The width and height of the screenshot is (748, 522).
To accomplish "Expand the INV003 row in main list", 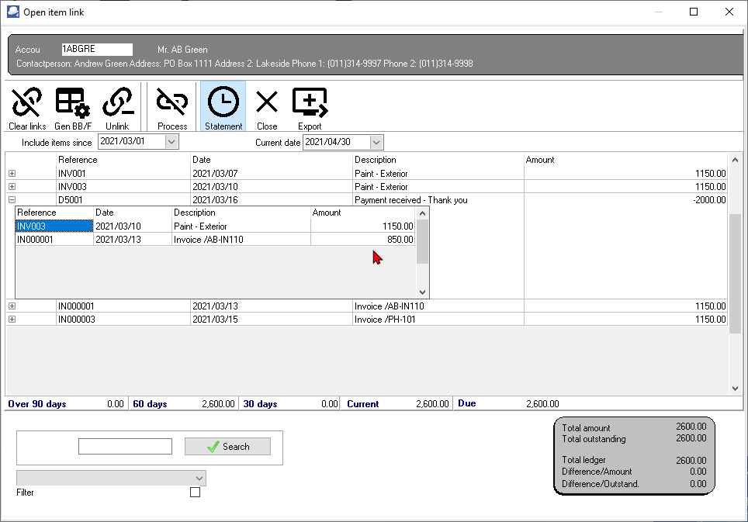I will coord(12,186).
